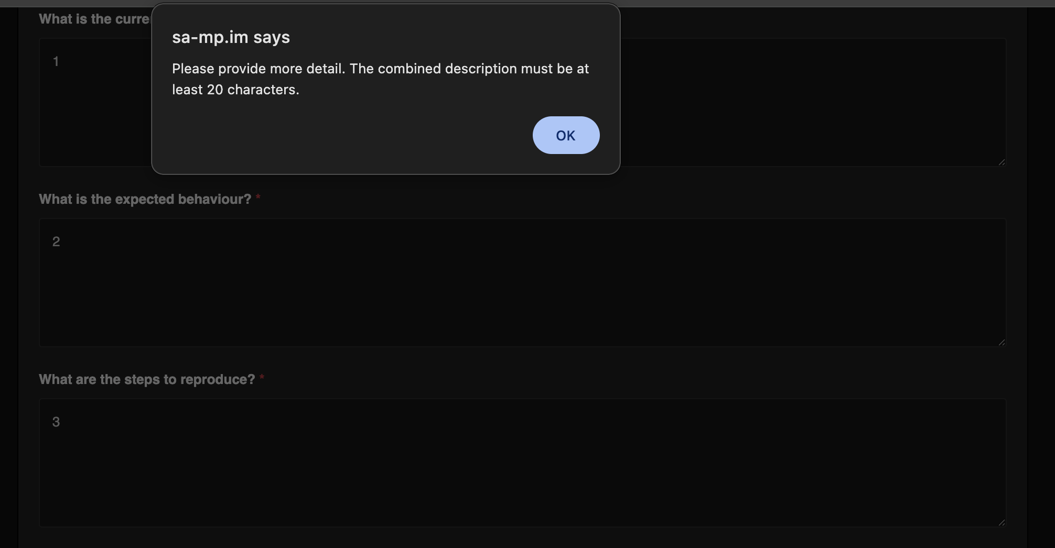The height and width of the screenshot is (548, 1055).
Task: Click the steps to reproduce textarea resize handle
Action: coord(1002,523)
